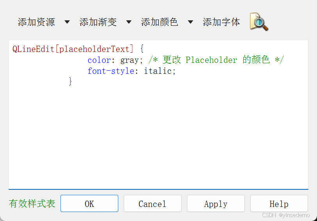Open Help for the stylesheet editor

(x=279, y=203)
